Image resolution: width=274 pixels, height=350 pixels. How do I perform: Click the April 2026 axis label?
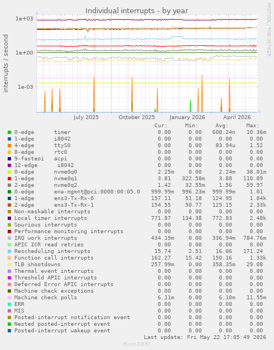237,117
